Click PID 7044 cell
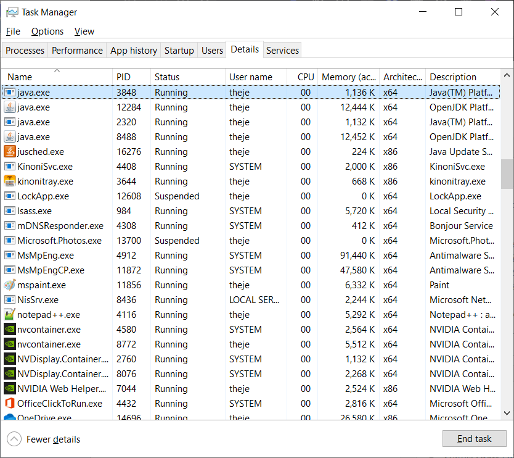514x458 pixels. click(x=126, y=389)
